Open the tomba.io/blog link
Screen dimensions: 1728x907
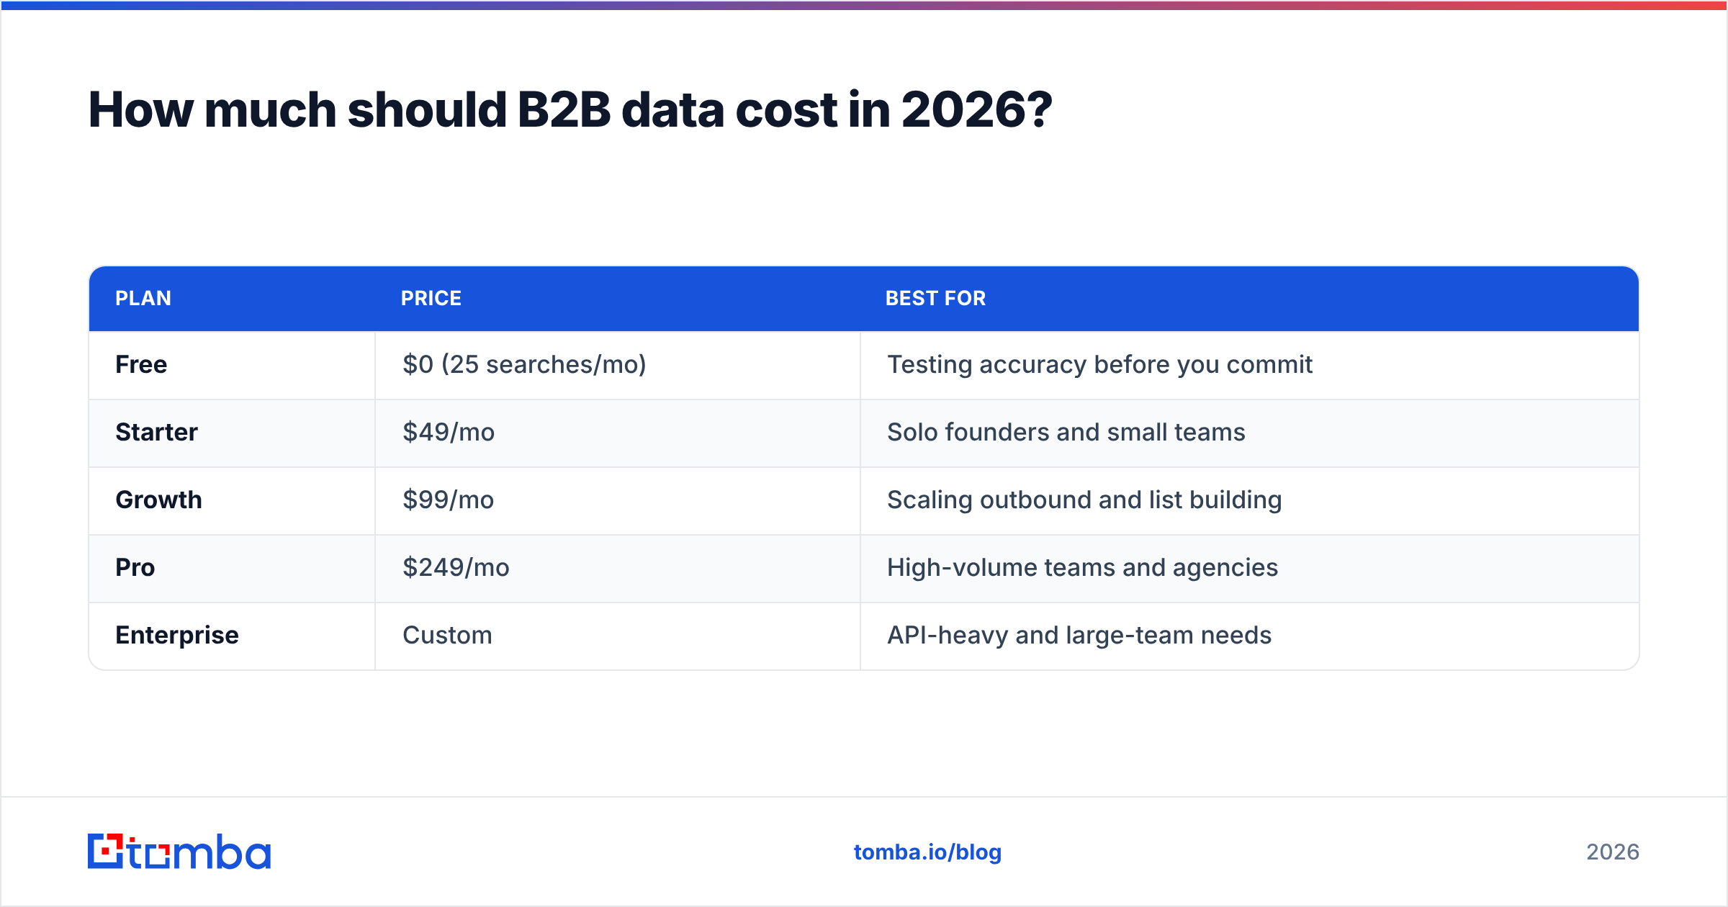click(927, 852)
